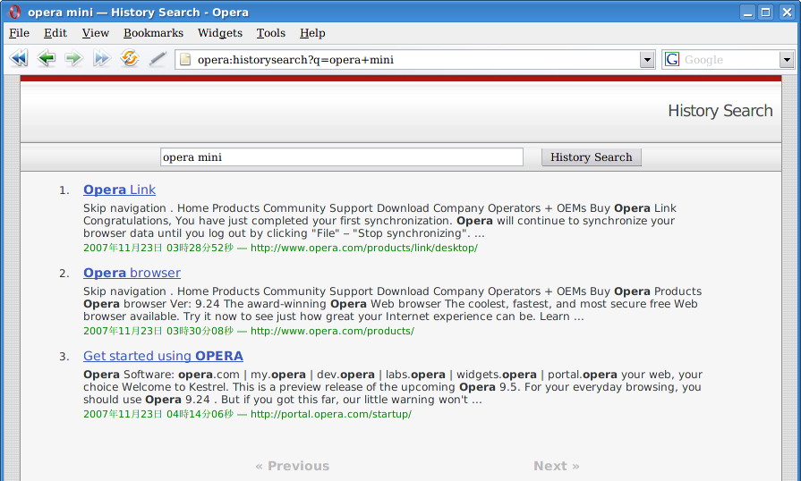Click the page icon in the address bar

click(185, 60)
